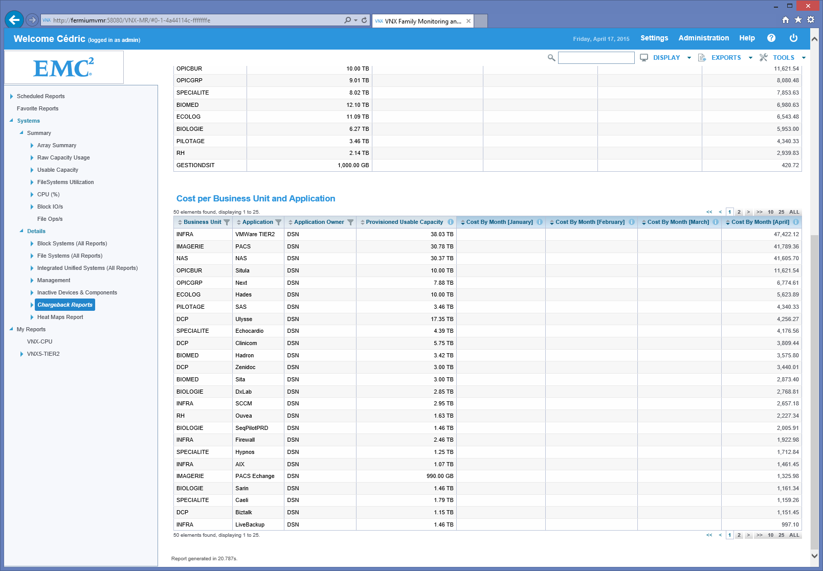Open Heat Maps Report in sidebar
Screen dimensions: 823x571
tap(60, 317)
